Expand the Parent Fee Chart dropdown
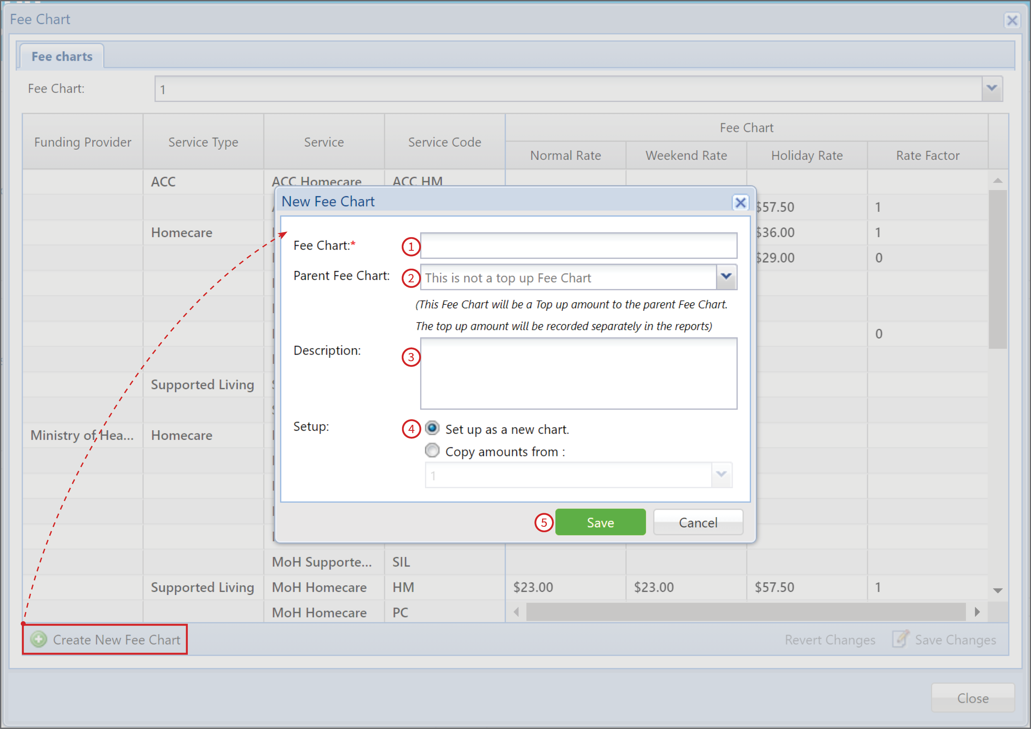The height and width of the screenshot is (729, 1031). click(x=726, y=277)
